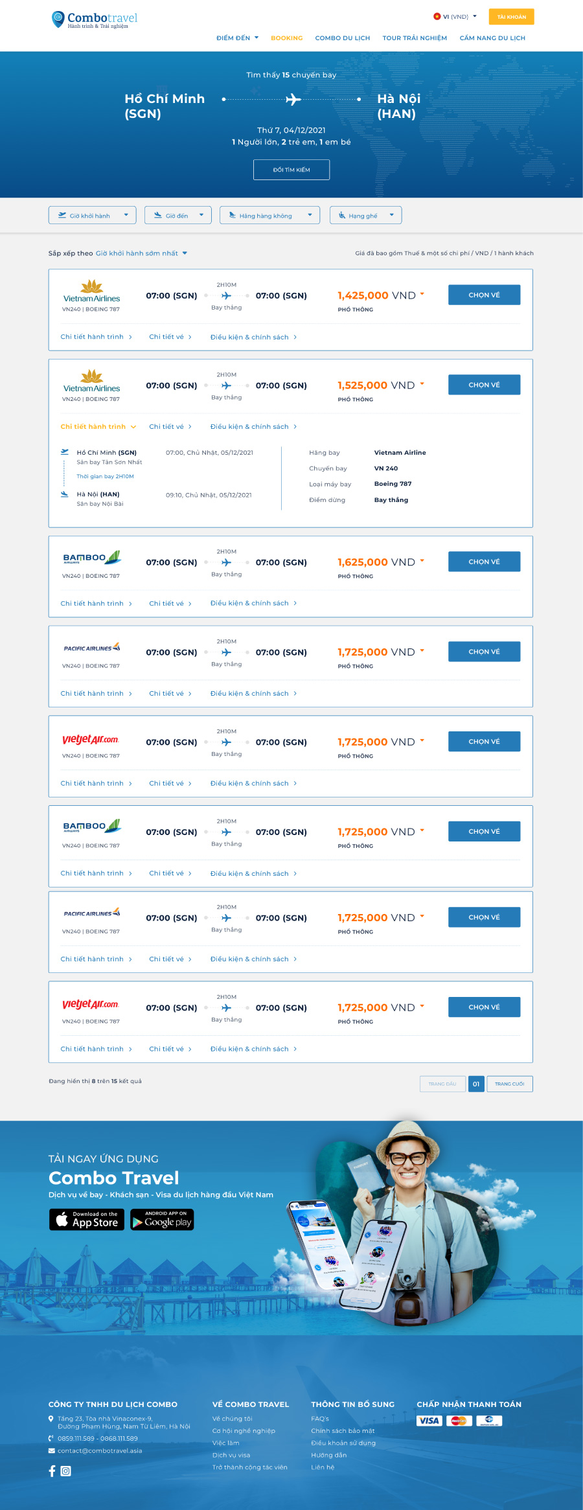This screenshot has height=1510, width=583.
Task: Click the Mastercard payment icon
Action: tap(459, 1421)
